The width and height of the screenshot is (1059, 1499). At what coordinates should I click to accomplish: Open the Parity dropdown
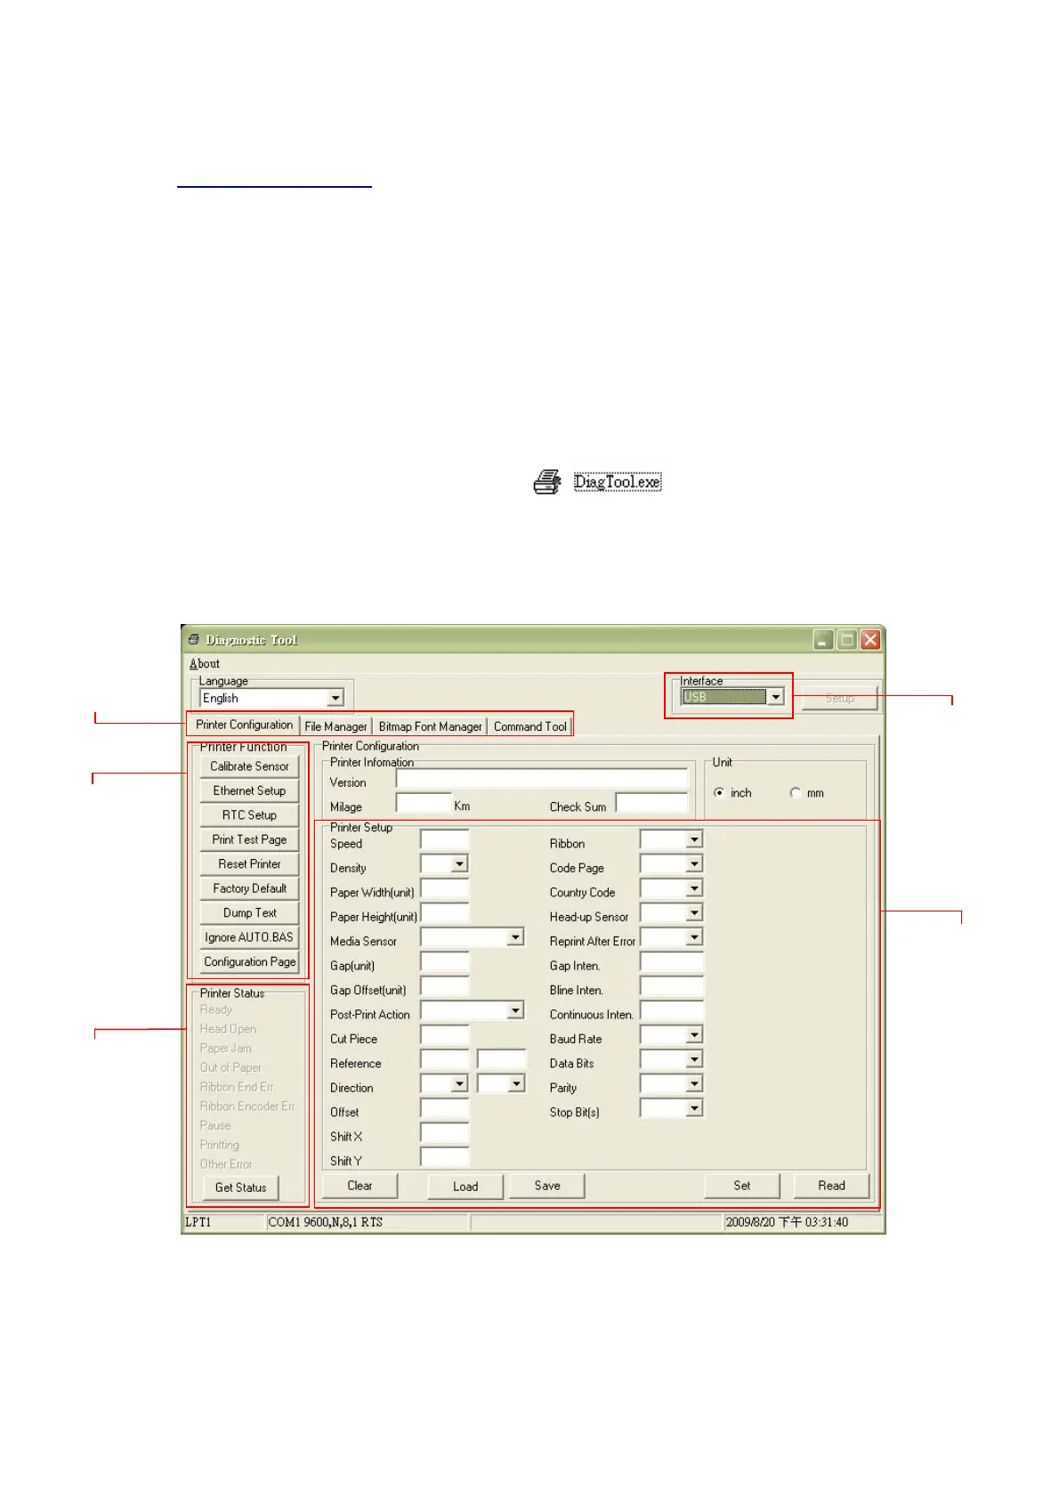(x=695, y=1083)
